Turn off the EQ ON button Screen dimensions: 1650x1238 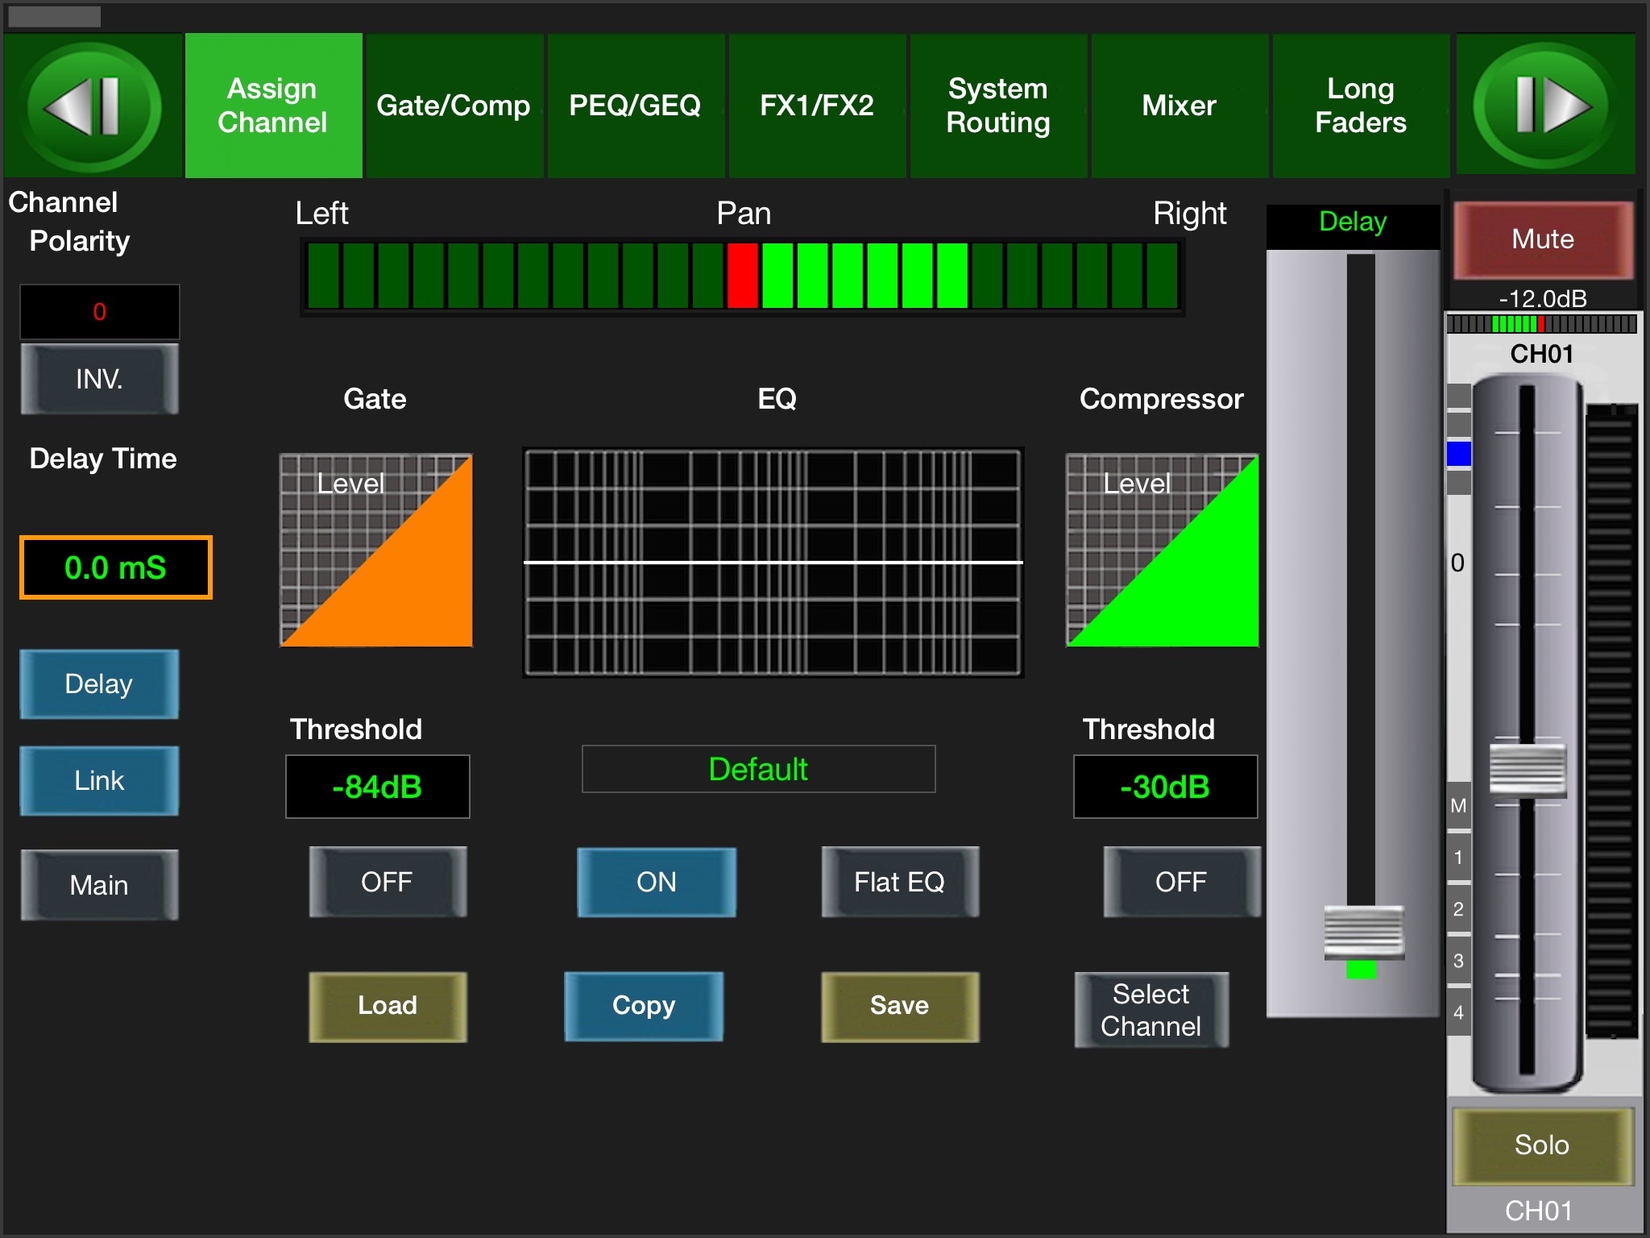(657, 882)
